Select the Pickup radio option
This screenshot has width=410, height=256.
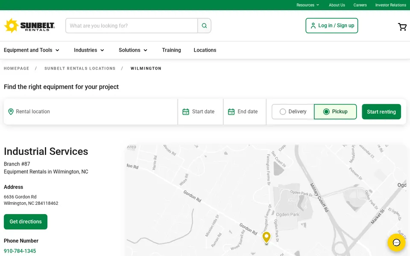click(x=335, y=111)
